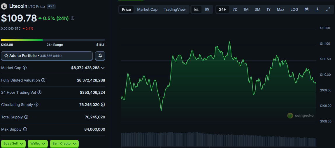The width and height of the screenshot is (335, 148).
Task: Click info icon next to 76,245,020 circulating value
Action: (103, 105)
